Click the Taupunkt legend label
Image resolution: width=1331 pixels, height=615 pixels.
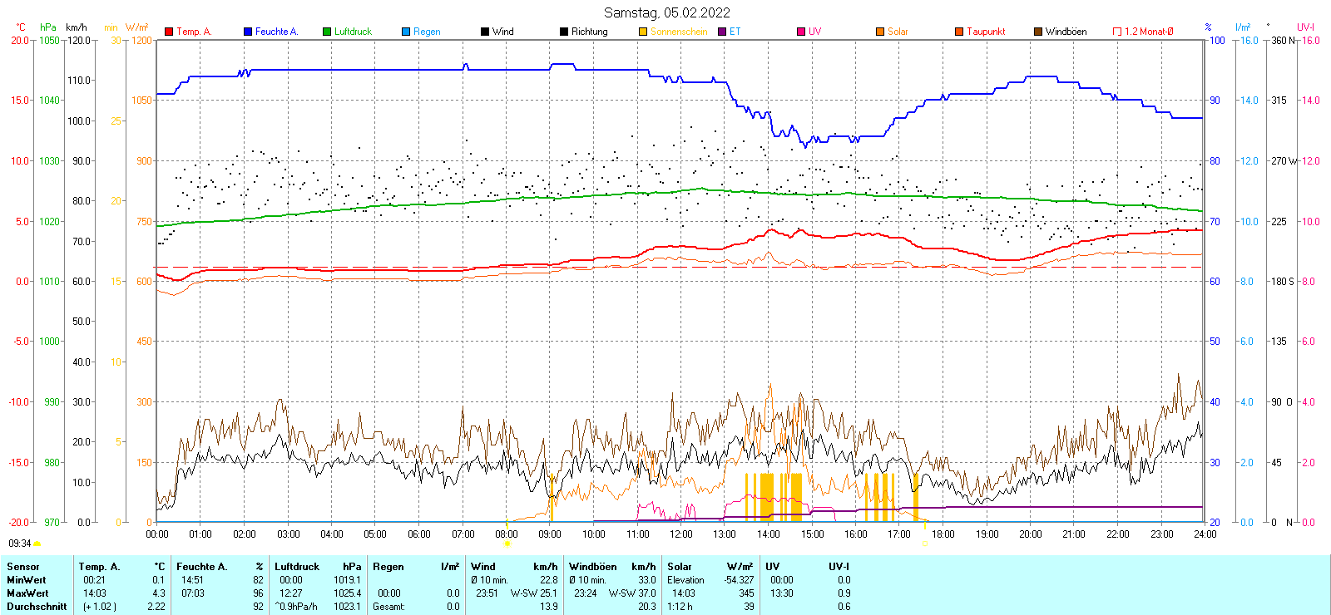[986, 32]
